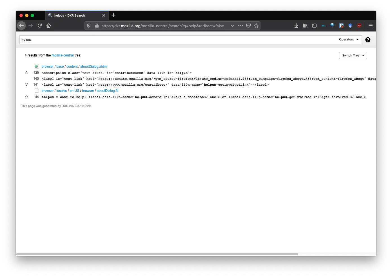Click the down-triangle marker beside line 141

point(26,84)
